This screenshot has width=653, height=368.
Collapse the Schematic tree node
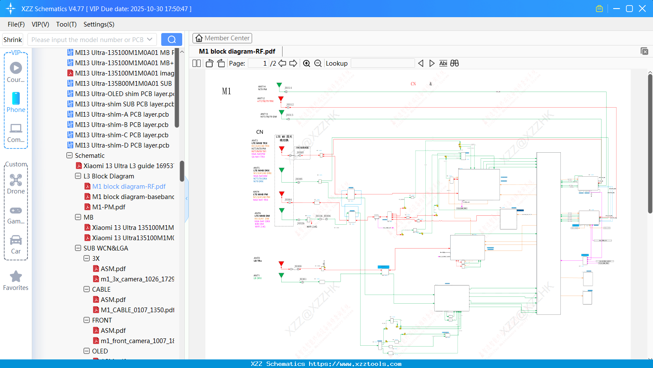click(x=69, y=155)
